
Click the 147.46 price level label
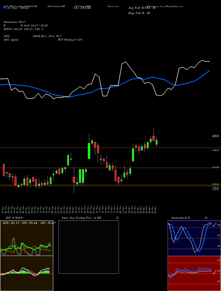click(216, 168)
